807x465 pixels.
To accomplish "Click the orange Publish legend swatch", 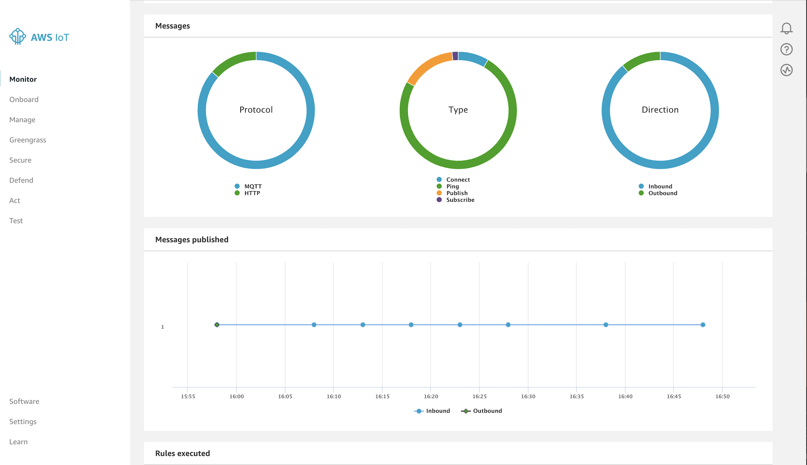I will click(x=439, y=193).
